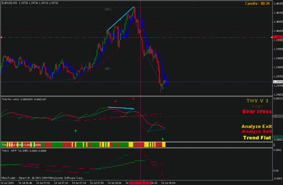Viewport: 283px width, 185px height.
Task: Click the THV V 3 system label
Action: click(257, 101)
